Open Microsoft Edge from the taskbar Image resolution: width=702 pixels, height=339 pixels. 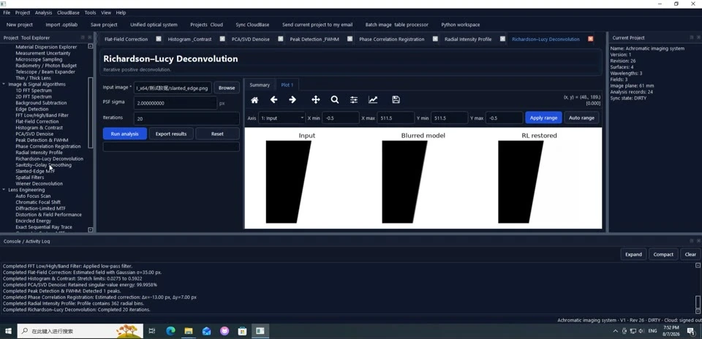pos(170,331)
